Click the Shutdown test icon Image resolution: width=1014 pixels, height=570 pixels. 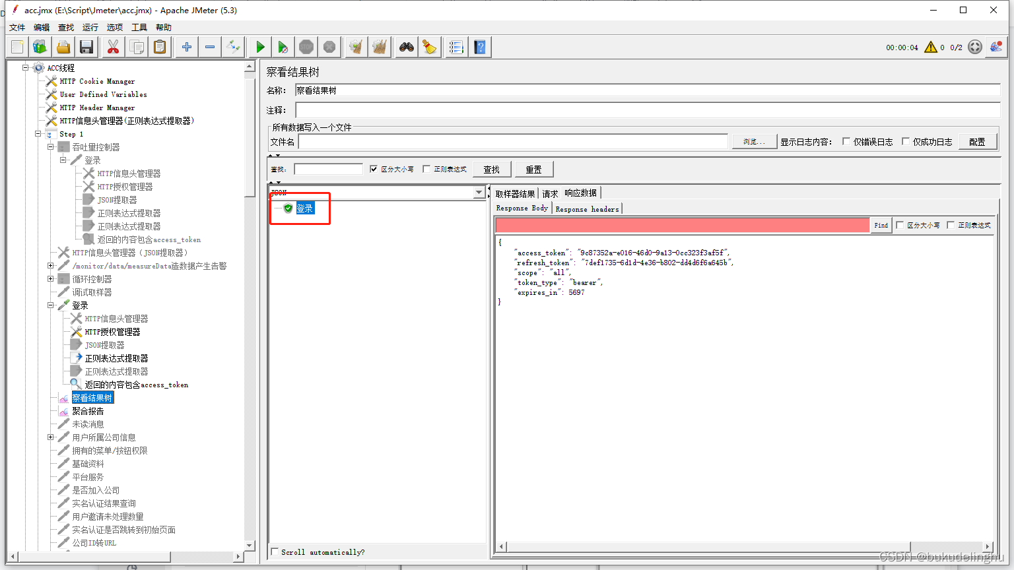point(329,47)
